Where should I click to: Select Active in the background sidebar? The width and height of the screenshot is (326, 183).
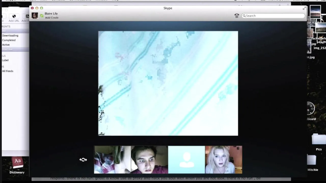tap(6, 45)
